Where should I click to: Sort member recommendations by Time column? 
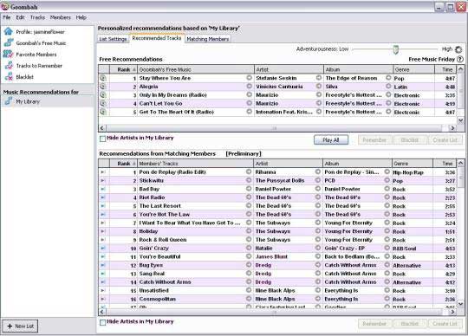pyautogui.click(x=445, y=164)
